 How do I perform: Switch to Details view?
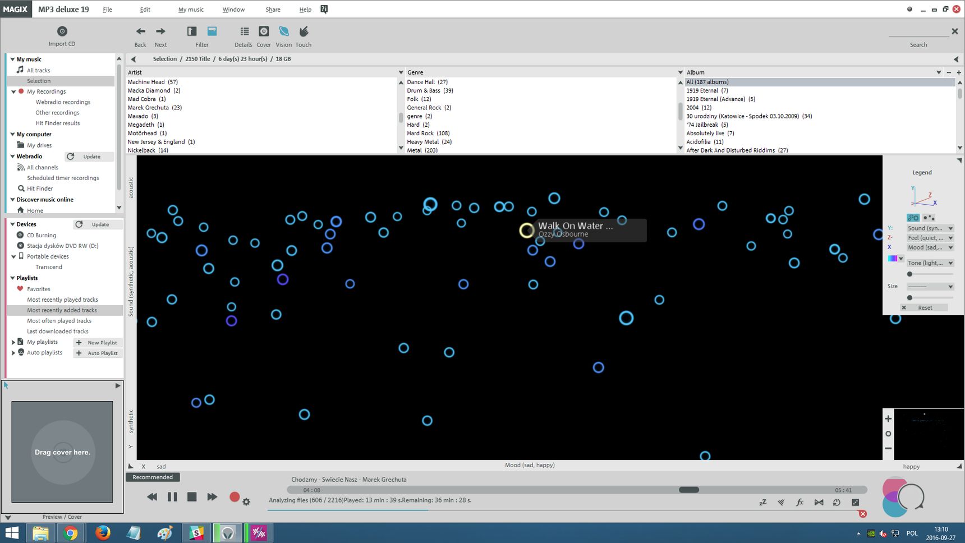tap(244, 31)
